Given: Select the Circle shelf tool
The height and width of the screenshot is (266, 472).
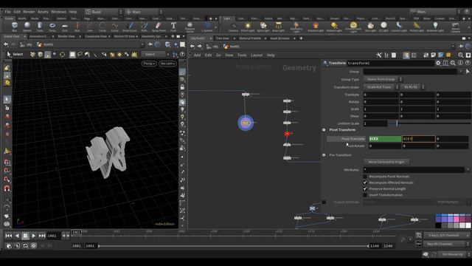Looking at the screenshot, I should (x=103, y=27).
